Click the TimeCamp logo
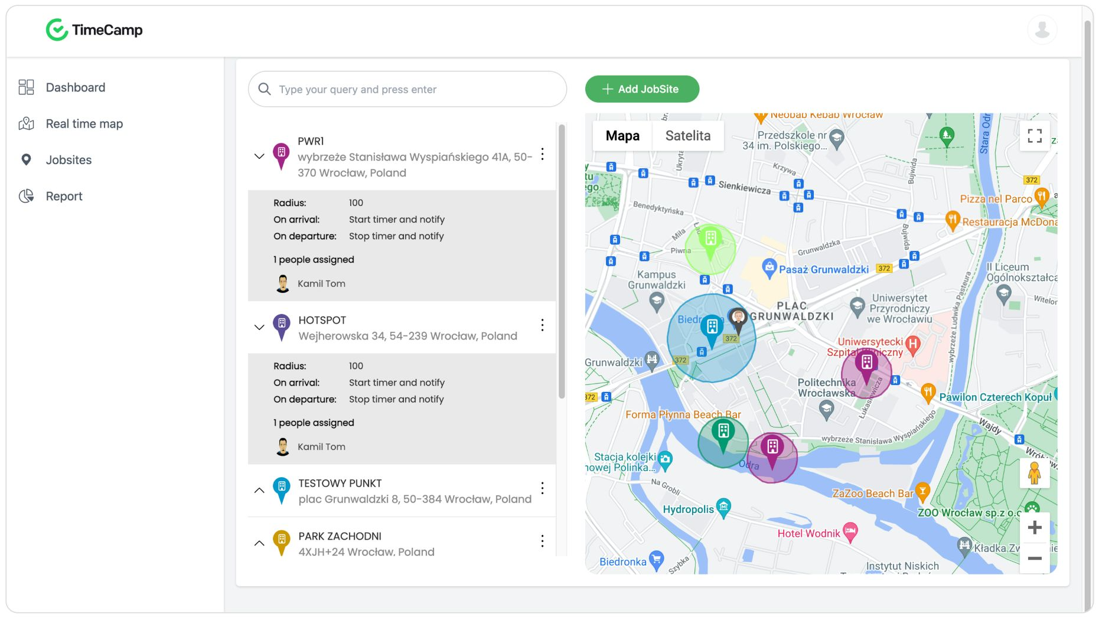The image size is (1099, 617). [x=94, y=30]
